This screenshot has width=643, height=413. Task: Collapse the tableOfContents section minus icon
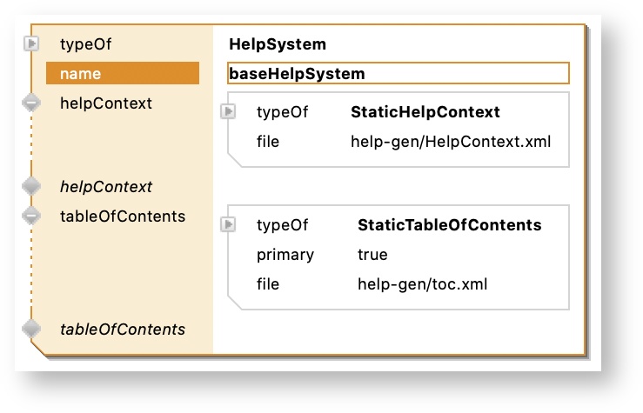coord(31,215)
